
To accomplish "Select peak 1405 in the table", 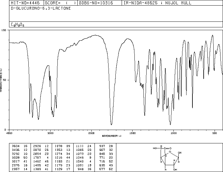I will [37, 165].
